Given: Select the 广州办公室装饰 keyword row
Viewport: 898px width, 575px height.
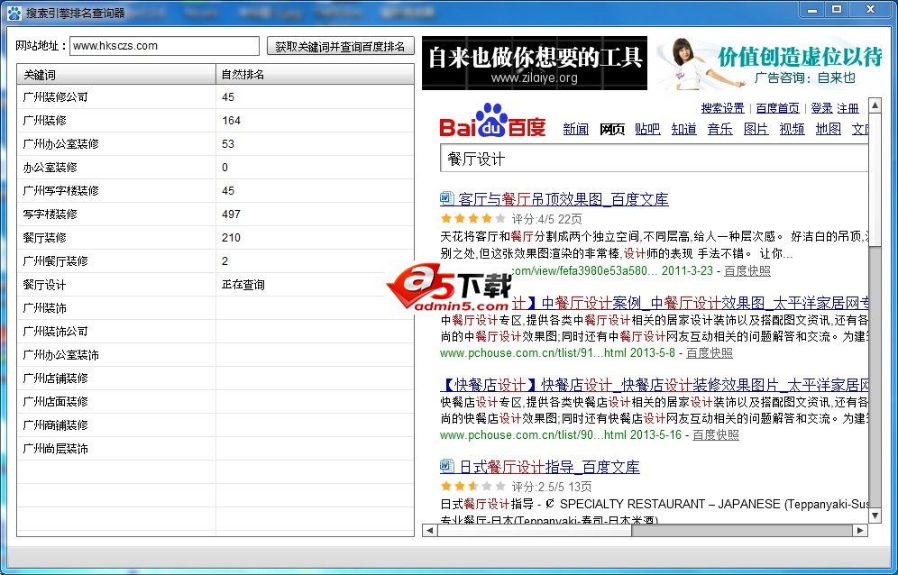Looking at the screenshot, I should [x=215, y=355].
